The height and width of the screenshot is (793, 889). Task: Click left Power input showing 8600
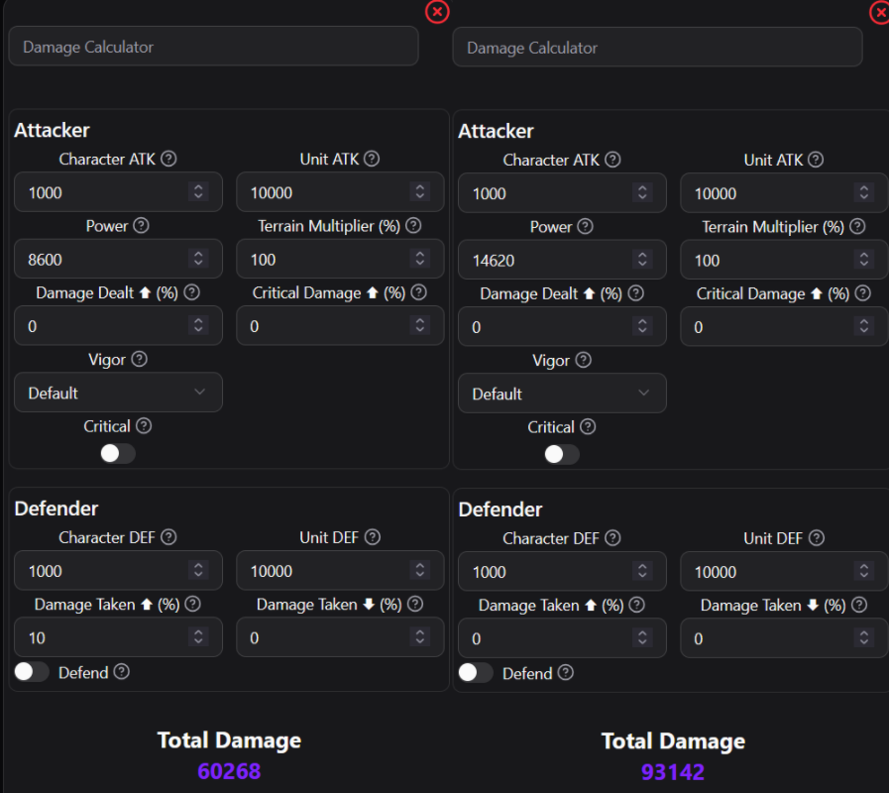tap(118, 259)
